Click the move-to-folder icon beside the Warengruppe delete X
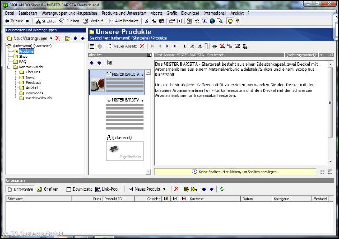Image resolution: width=339 pixels, height=239 pixels. pos(68,39)
